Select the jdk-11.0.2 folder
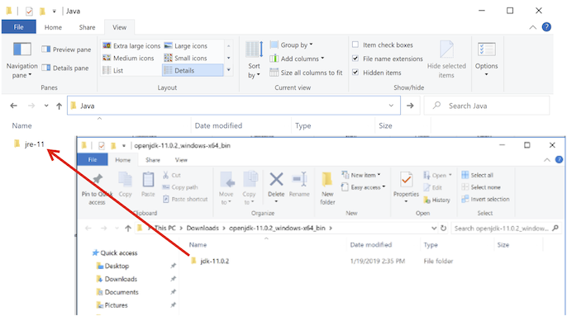The height and width of the screenshot is (316, 567). (x=210, y=261)
